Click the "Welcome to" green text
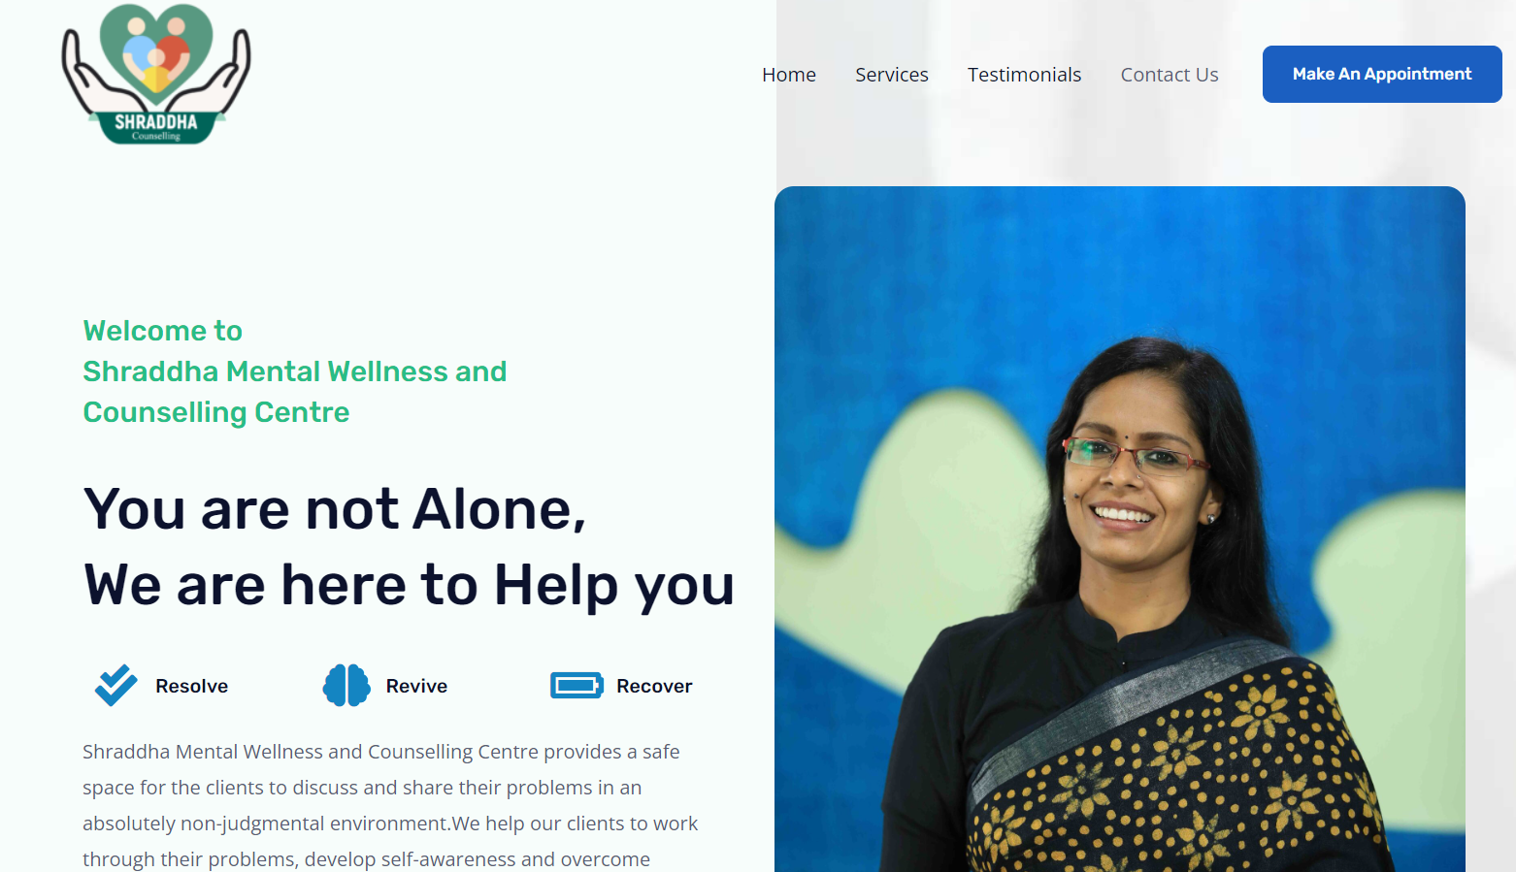 (163, 331)
